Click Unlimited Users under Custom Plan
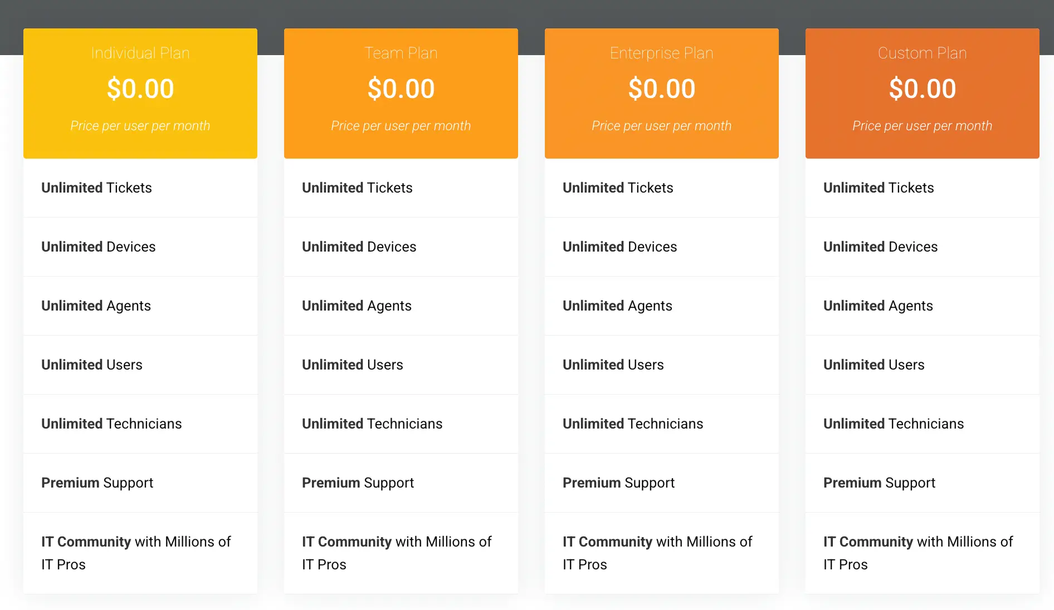This screenshot has width=1054, height=610. pyautogui.click(x=874, y=365)
